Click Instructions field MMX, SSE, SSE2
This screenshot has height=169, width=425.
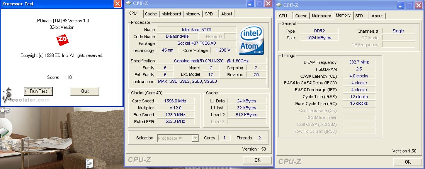point(211,82)
